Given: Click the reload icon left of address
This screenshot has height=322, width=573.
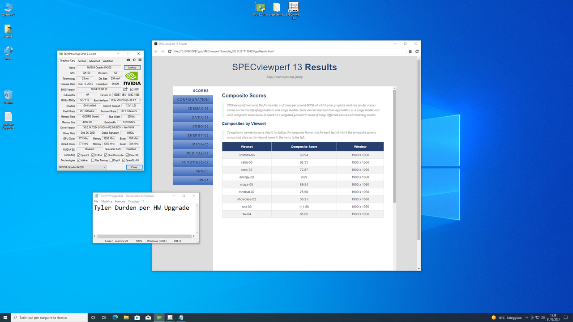Looking at the screenshot, I should click(x=170, y=51).
